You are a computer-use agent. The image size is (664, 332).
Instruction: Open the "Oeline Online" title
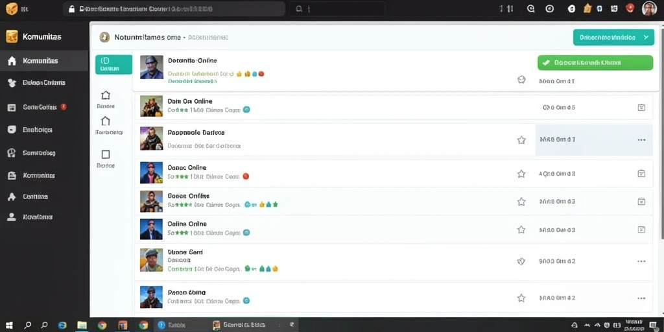pyautogui.click(x=187, y=224)
